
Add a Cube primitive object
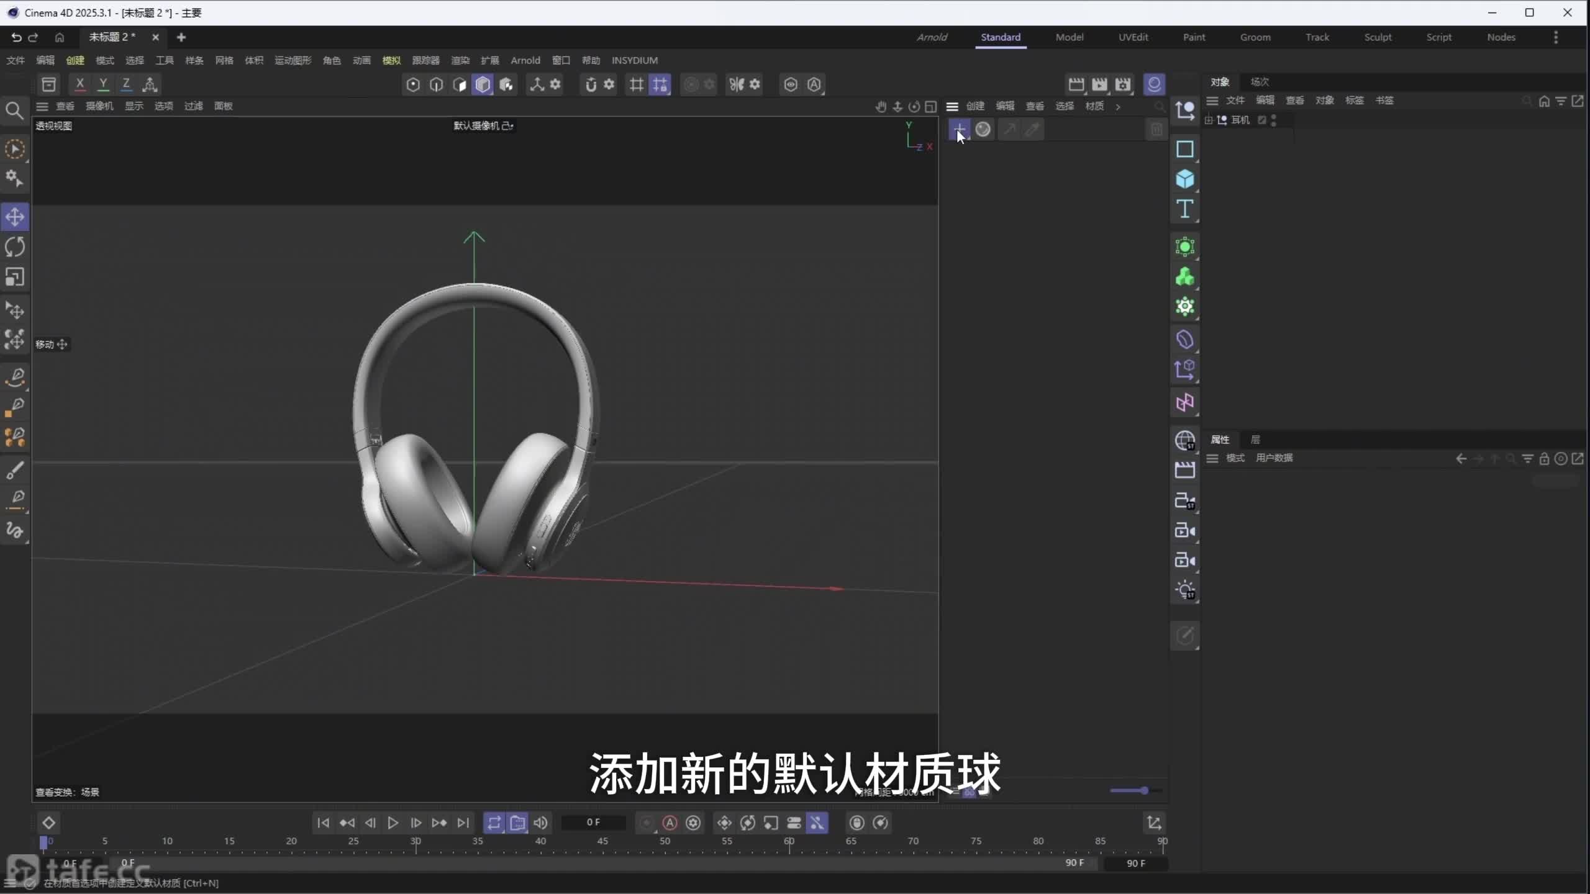pos(1184,179)
